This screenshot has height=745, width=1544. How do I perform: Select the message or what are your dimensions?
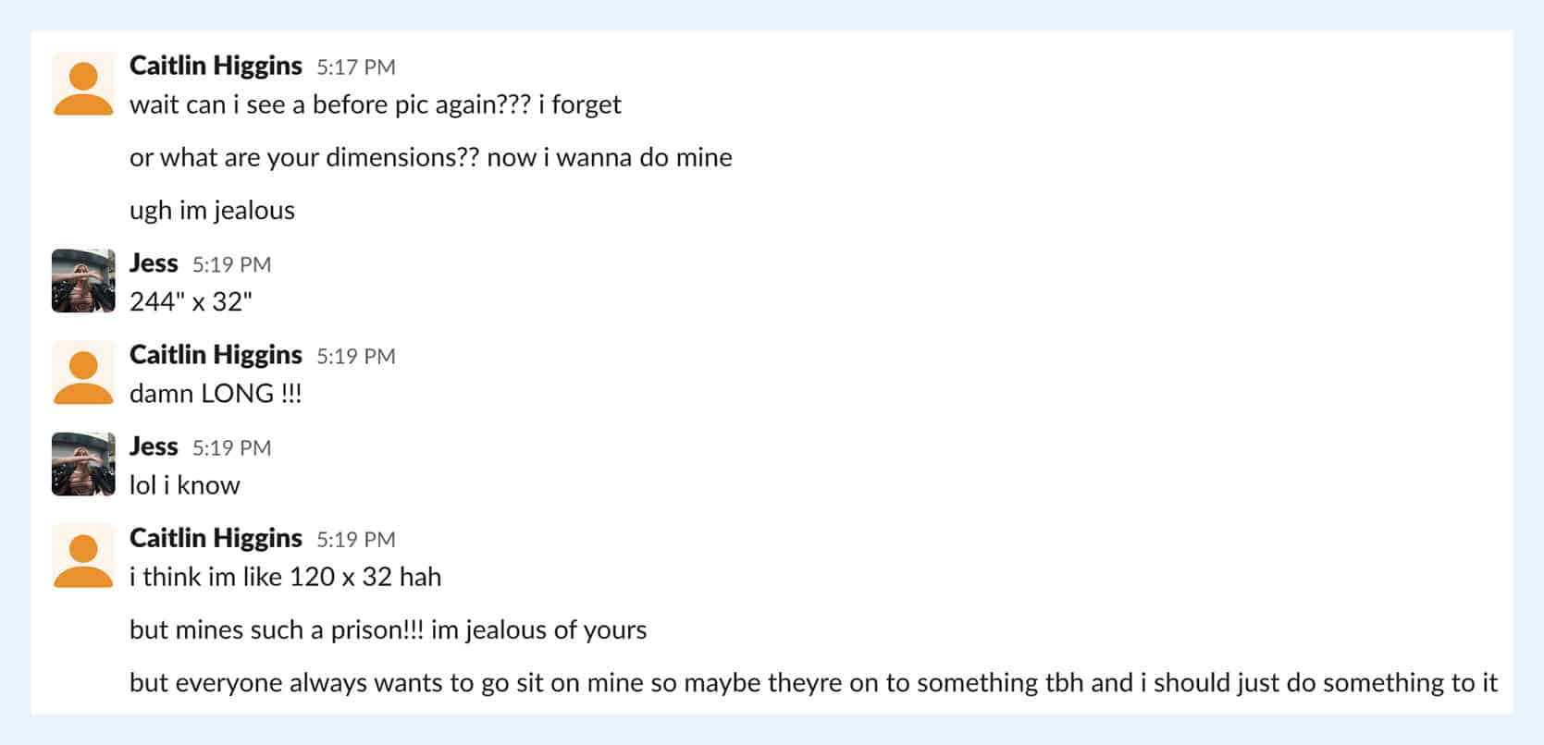click(431, 157)
